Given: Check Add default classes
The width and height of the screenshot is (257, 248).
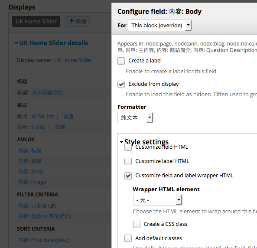Looking at the screenshot, I should (128, 238).
